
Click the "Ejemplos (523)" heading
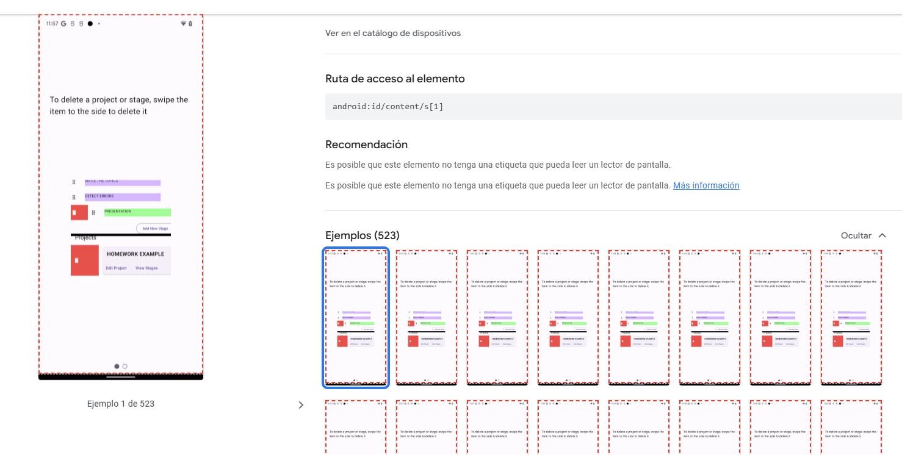click(363, 235)
